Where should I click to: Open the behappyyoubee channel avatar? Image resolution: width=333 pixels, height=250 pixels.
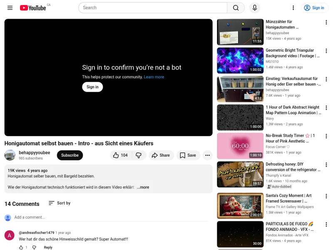(10, 155)
